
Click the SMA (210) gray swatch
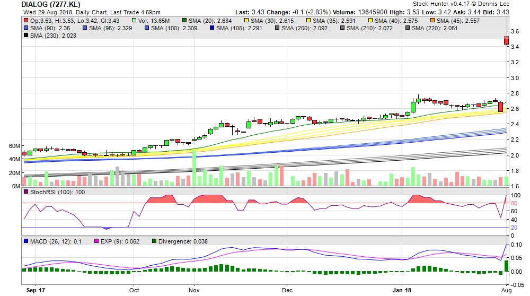click(342, 28)
